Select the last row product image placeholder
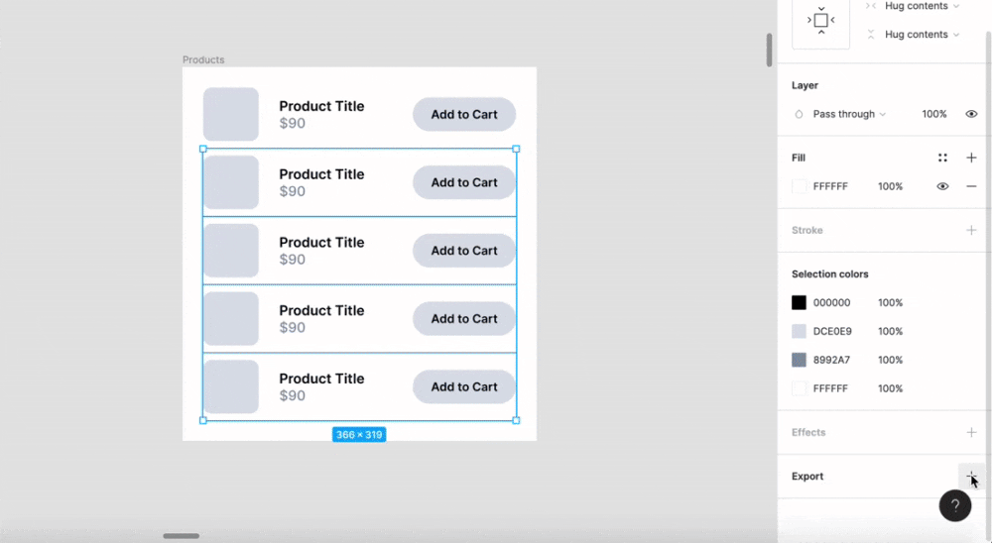Viewport: 992px width, 543px height. point(231,386)
